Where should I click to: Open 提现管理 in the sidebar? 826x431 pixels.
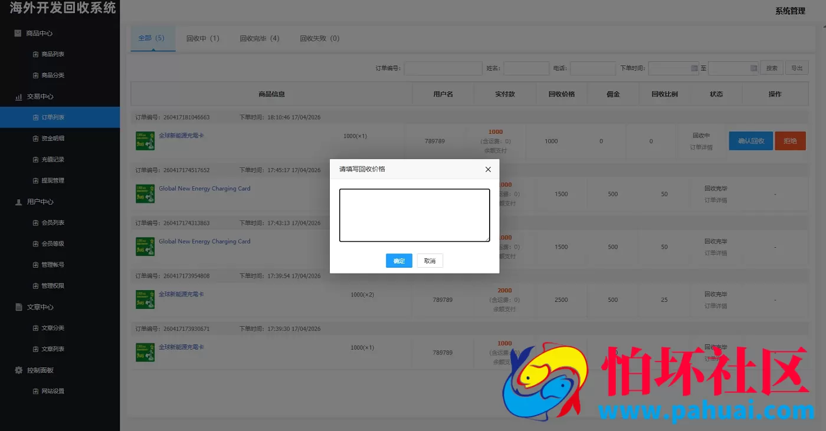(x=53, y=180)
